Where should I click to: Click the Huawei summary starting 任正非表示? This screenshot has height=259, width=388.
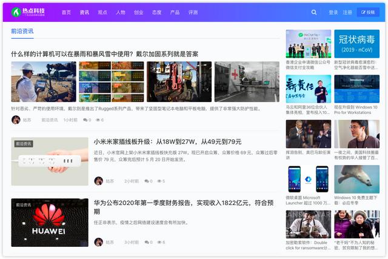click(141, 223)
